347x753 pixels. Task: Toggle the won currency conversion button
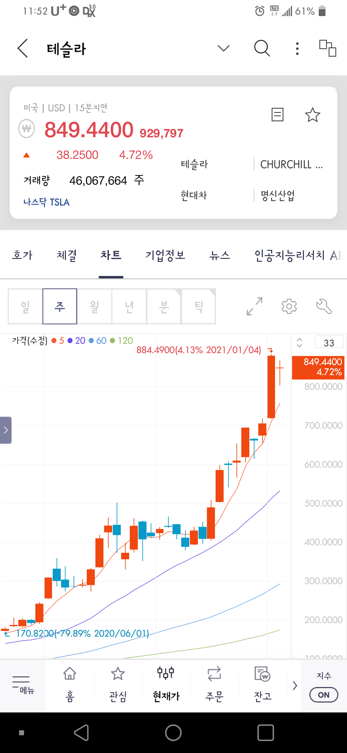pyautogui.click(x=27, y=129)
